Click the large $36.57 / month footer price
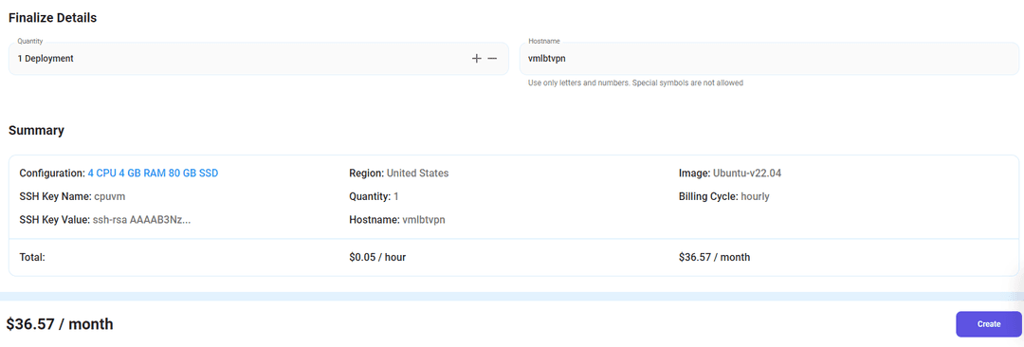Screen dimensions: 1024x347 pos(60,324)
